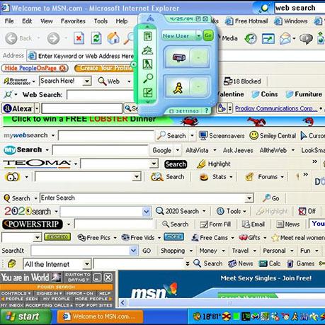Click the Prodigy Communications Corp link
The image size is (325, 325).
pos(276,108)
